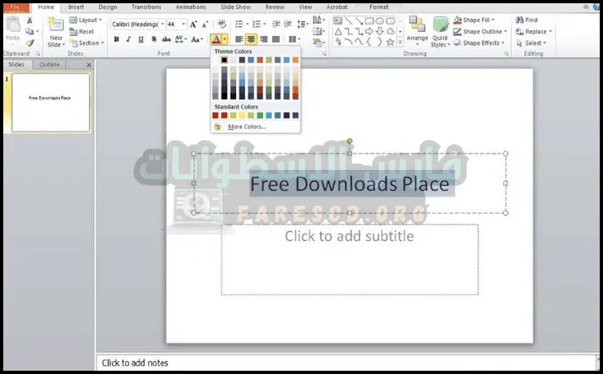Open the Outline pane tab
This screenshot has width=603, height=374.
(49, 65)
